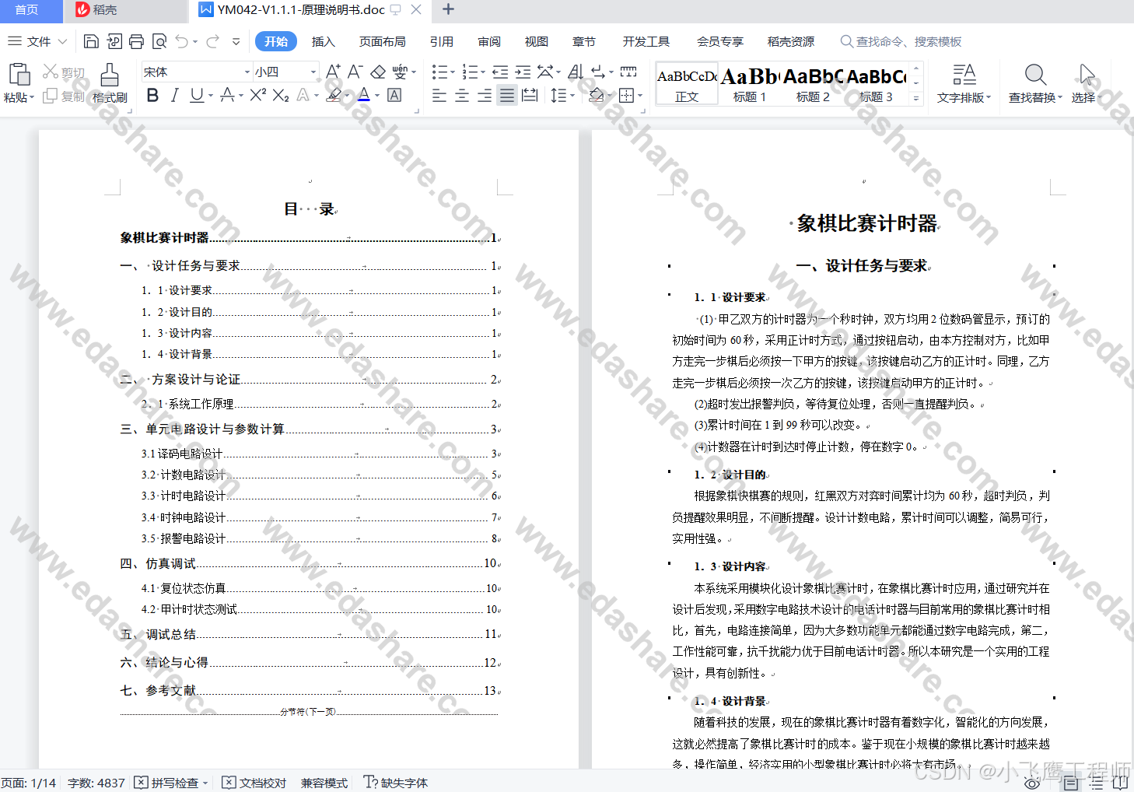This screenshot has width=1134, height=792.
Task: Open the 视图 ribbon tab
Action: (536, 41)
